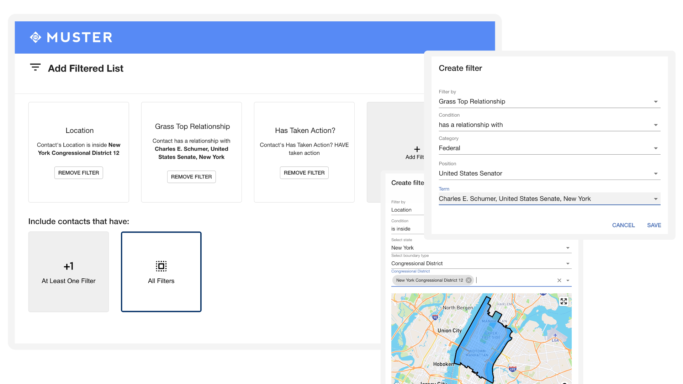Click the Hoboken label on the map
The height and width of the screenshot is (384, 683).
[444, 364]
